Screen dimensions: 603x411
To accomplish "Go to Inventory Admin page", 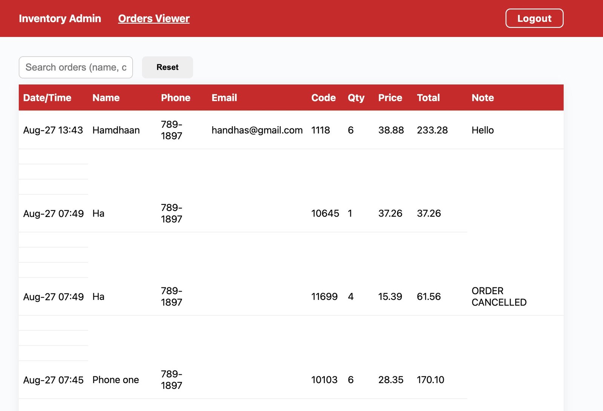I will [60, 18].
